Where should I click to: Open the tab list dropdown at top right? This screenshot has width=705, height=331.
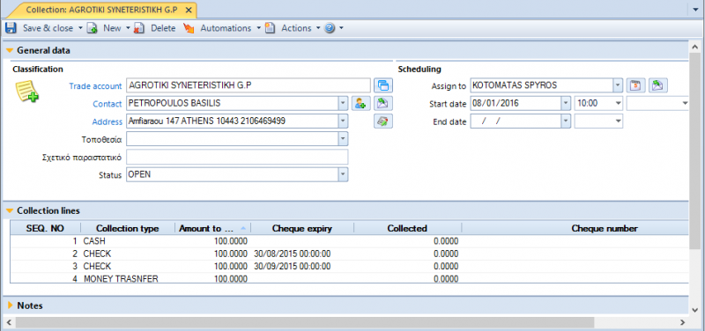pos(695,10)
